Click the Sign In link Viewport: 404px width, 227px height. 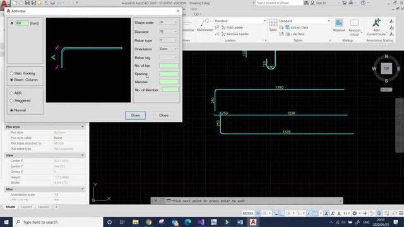coord(321,3)
